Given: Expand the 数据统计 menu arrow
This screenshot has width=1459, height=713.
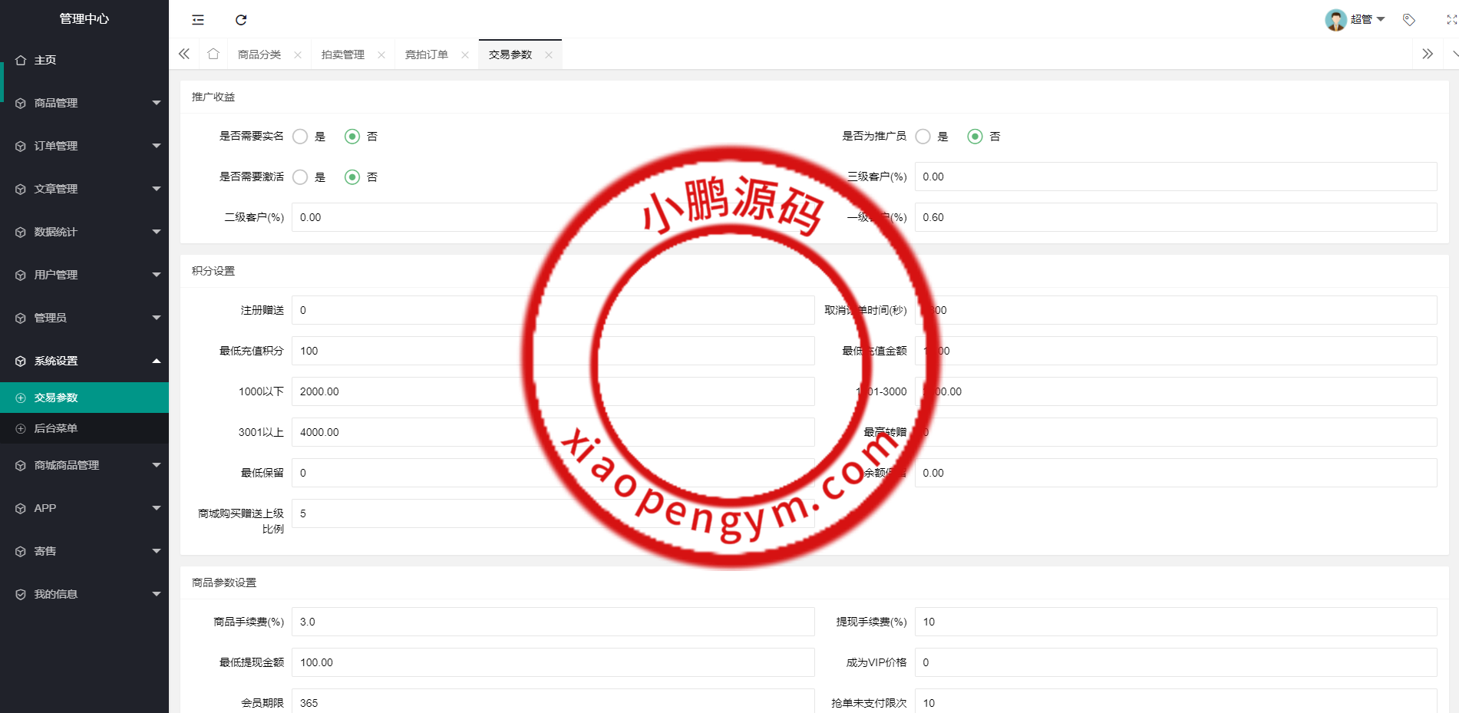Looking at the screenshot, I should (157, 232).
